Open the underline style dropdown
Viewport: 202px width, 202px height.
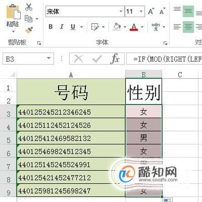click(x=81, y=27)
